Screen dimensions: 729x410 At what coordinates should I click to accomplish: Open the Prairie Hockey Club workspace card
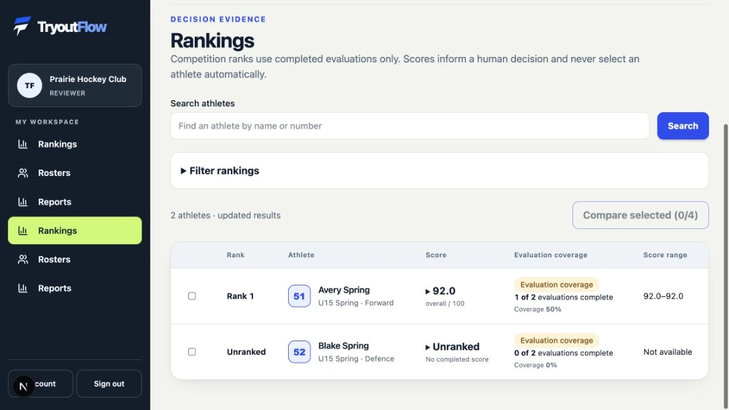coord(75,86)
